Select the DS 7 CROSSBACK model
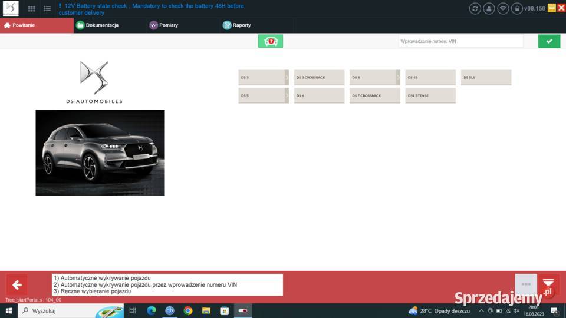566x318 pixels. click(x=375, y=95)
